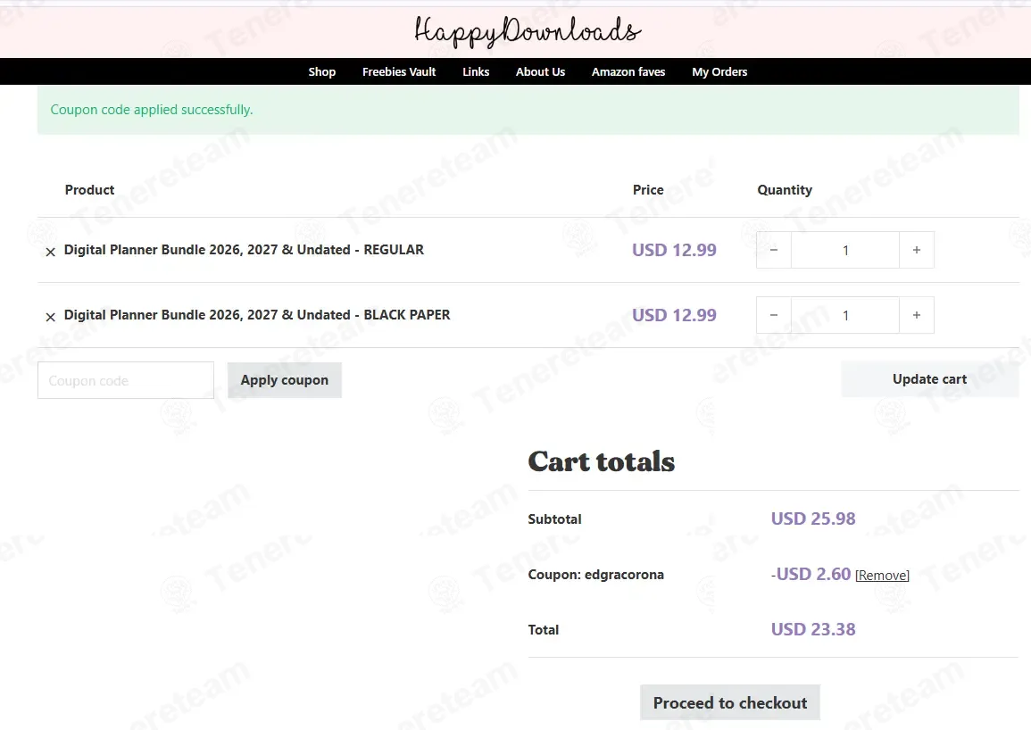Go to Freebies Vault page
The image size is (1031, 730).
(x=399, y=71)
